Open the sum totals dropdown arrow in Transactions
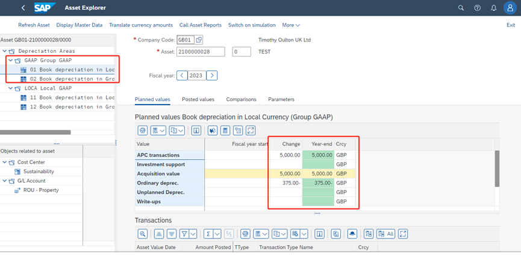 click(217, 234)
